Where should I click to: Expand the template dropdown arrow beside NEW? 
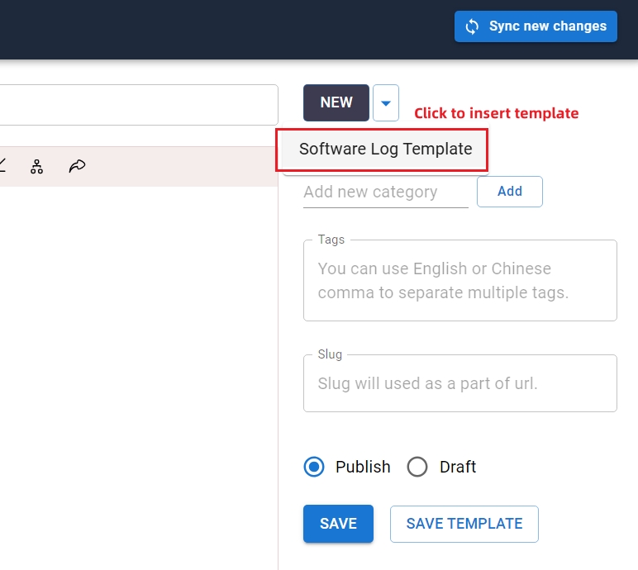[x=386, y=103]
